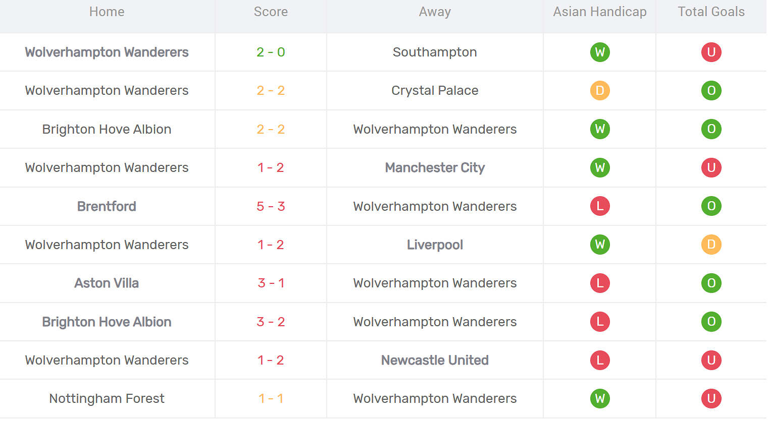Click the 5 - 3 score result

coord(271,206)
